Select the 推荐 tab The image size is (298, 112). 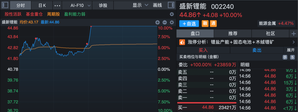(x=233, y=34)
